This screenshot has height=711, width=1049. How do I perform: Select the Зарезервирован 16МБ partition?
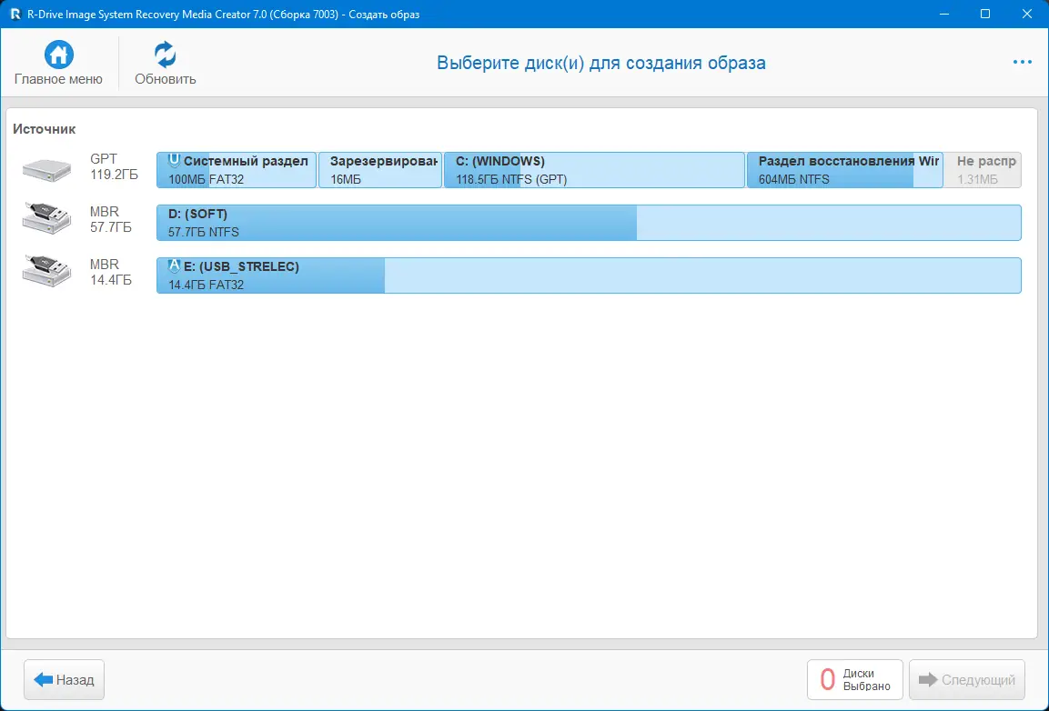click(380, 170)
